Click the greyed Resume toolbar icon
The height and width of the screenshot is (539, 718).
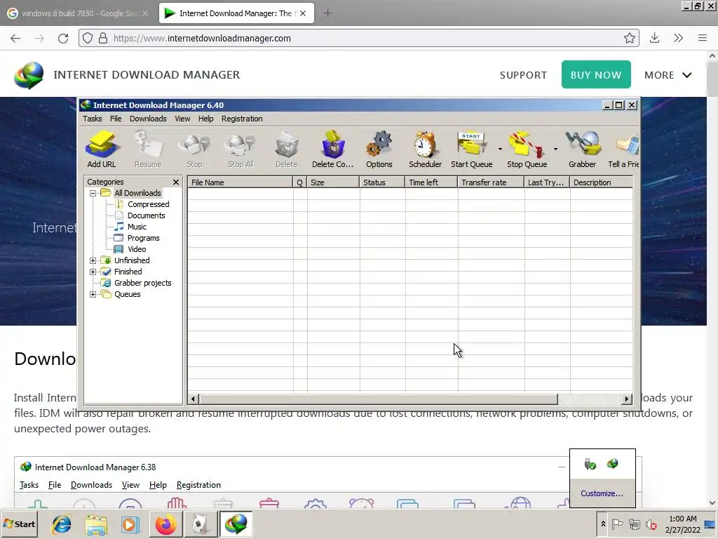click(x=148, y=149)
